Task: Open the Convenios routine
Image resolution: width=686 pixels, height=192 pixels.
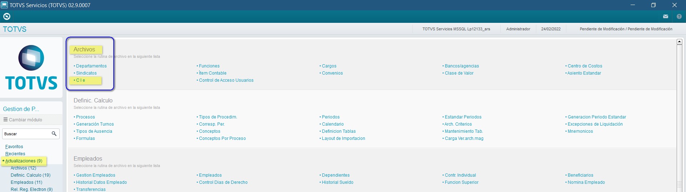Action: (x=332, y=73)
